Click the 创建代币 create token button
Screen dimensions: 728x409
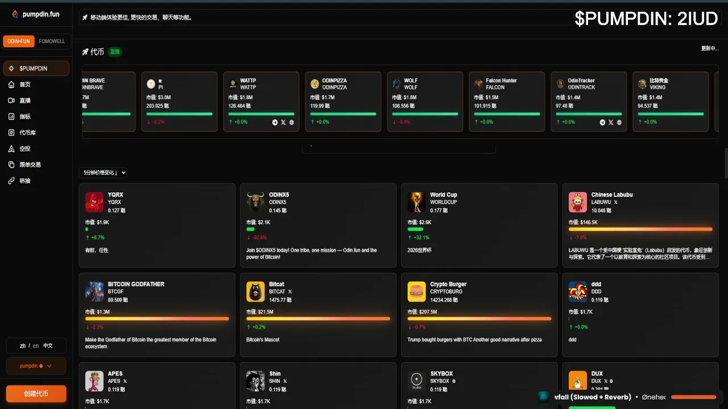36,394
